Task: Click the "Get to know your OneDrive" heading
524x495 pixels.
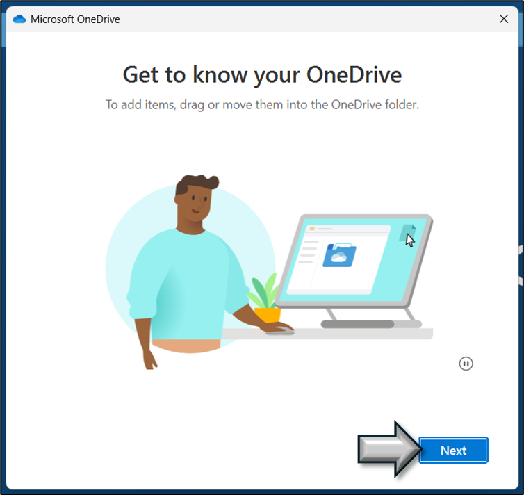Action: point(262,75)
